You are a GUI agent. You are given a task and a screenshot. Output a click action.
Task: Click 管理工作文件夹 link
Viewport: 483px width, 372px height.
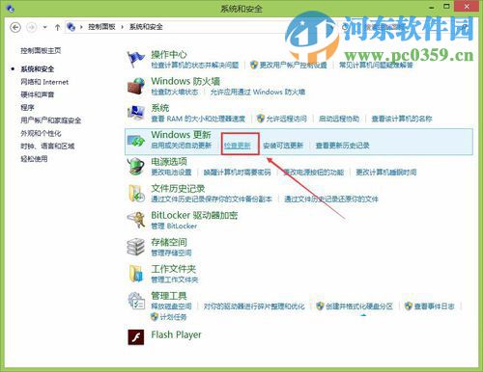point(175,279)
